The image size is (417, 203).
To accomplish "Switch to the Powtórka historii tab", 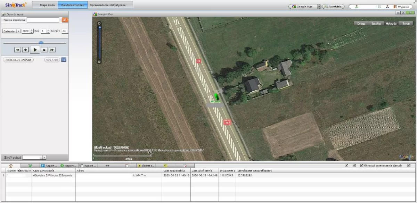I will 73,6.
